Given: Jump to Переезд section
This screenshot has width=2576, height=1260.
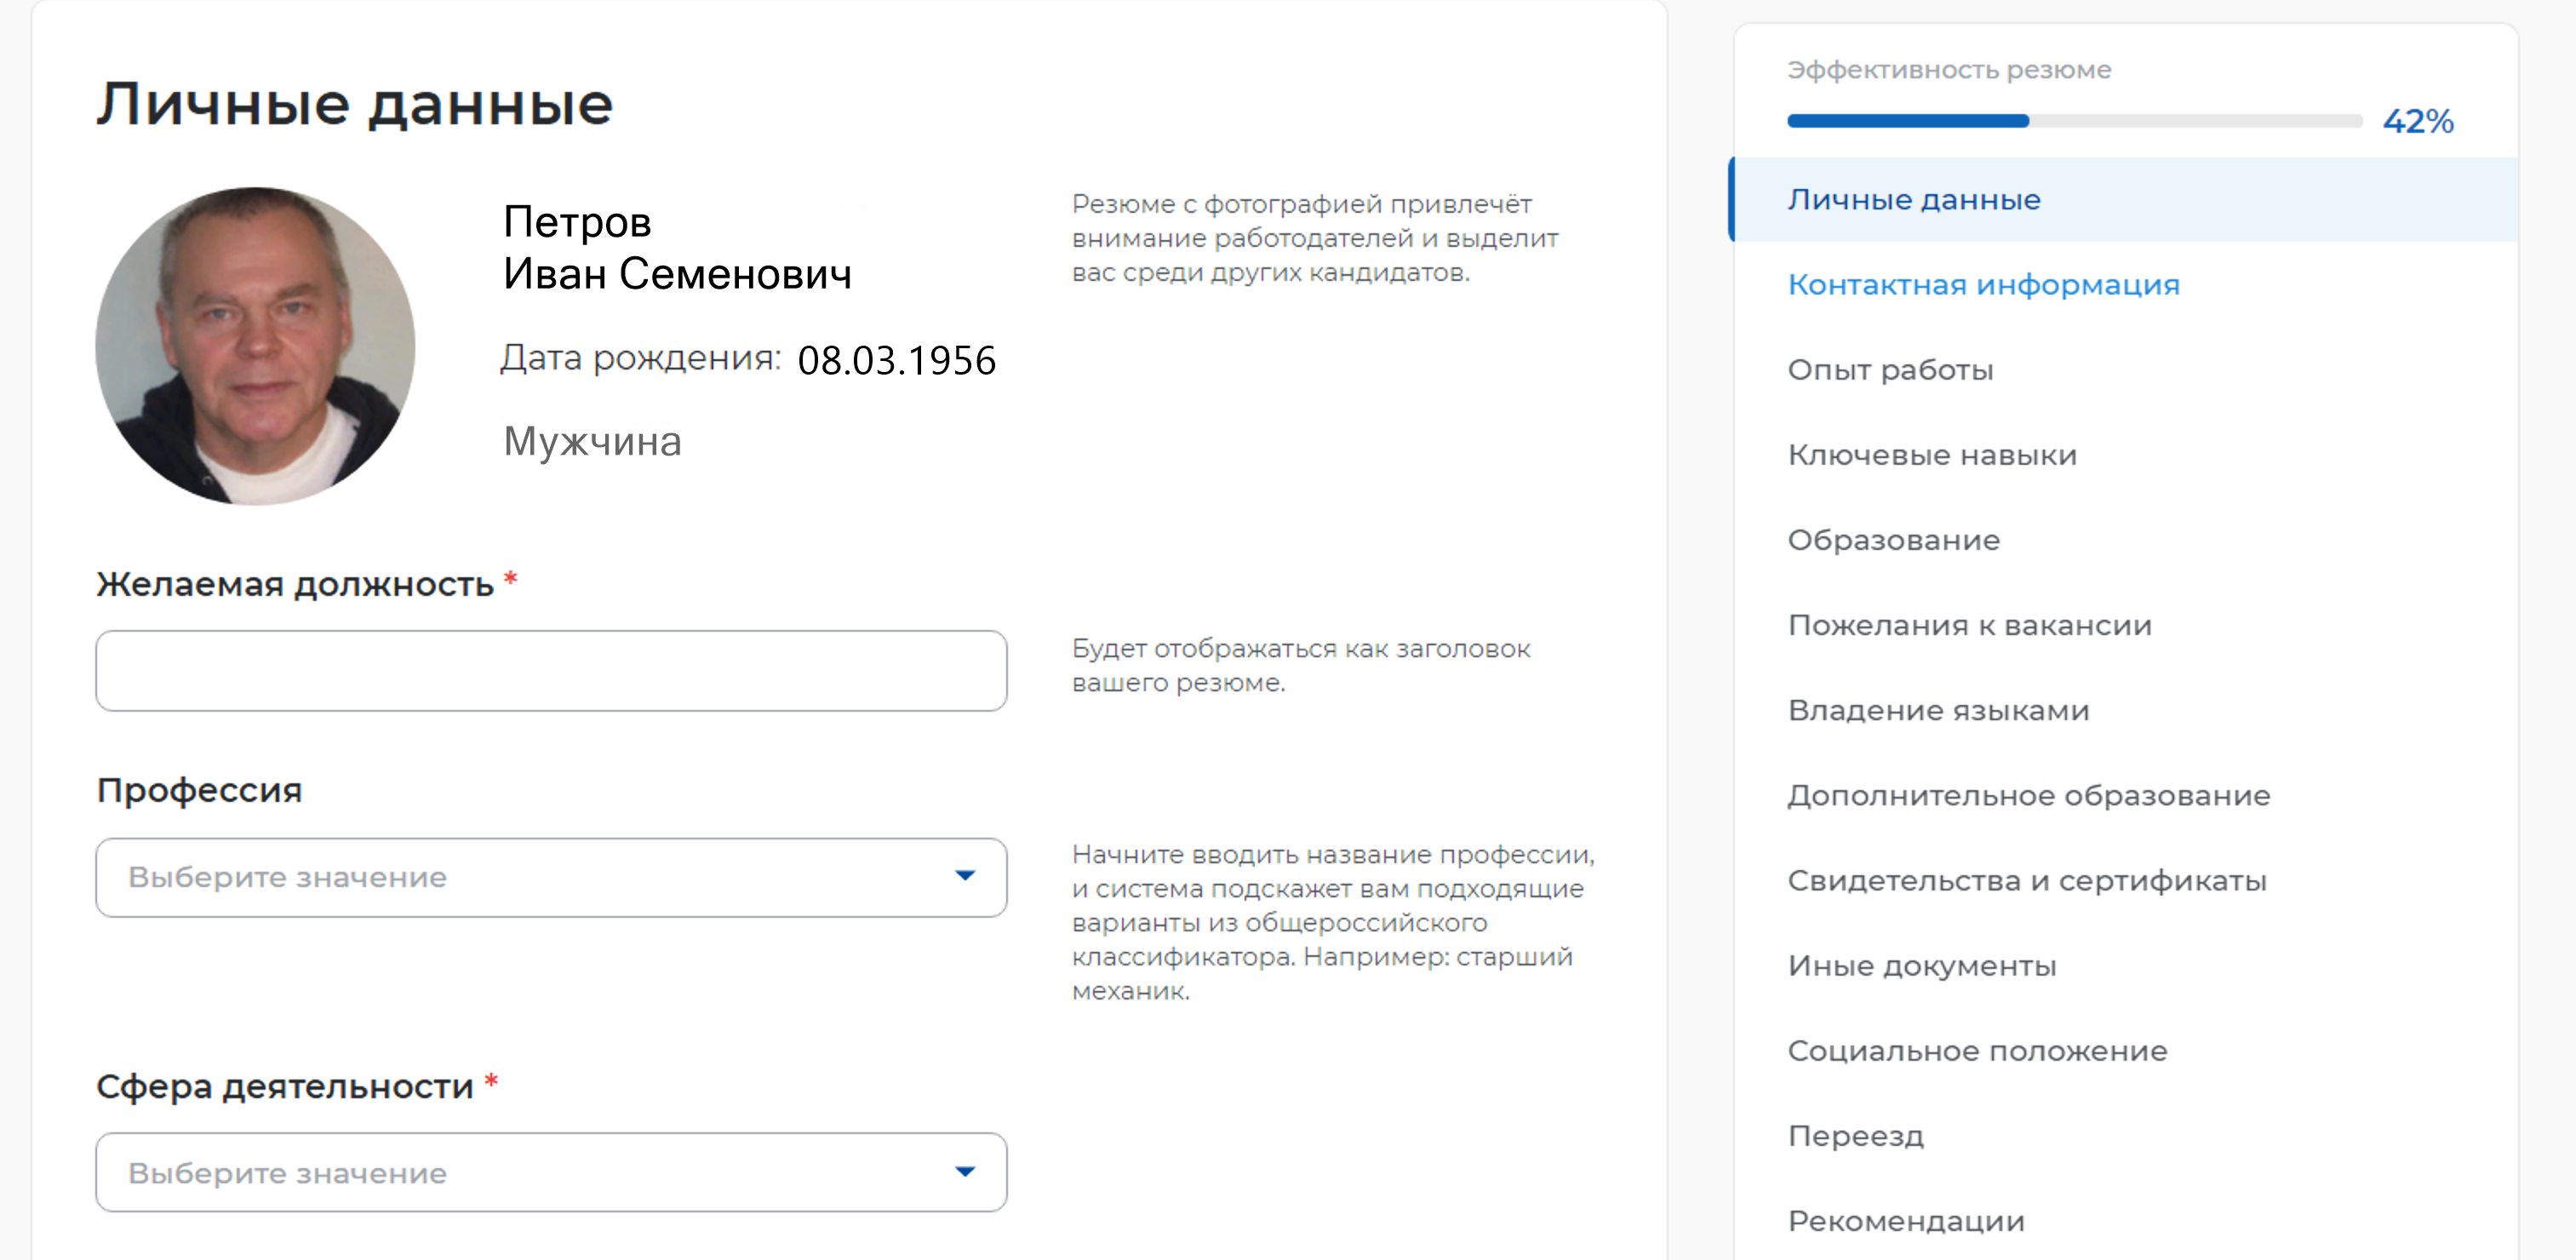Looking at the screenshot, I should tap(1855, 1136).
